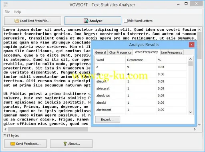
Task: Click main text area scroll up arrow
Action: tap(199, 30)
